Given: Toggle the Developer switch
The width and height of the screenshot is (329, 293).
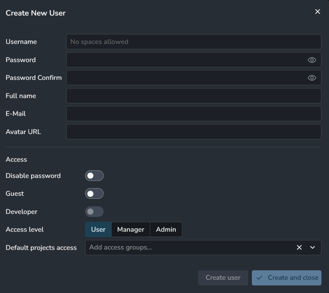Looking at the screenshot, I should (x=94, y=212).
